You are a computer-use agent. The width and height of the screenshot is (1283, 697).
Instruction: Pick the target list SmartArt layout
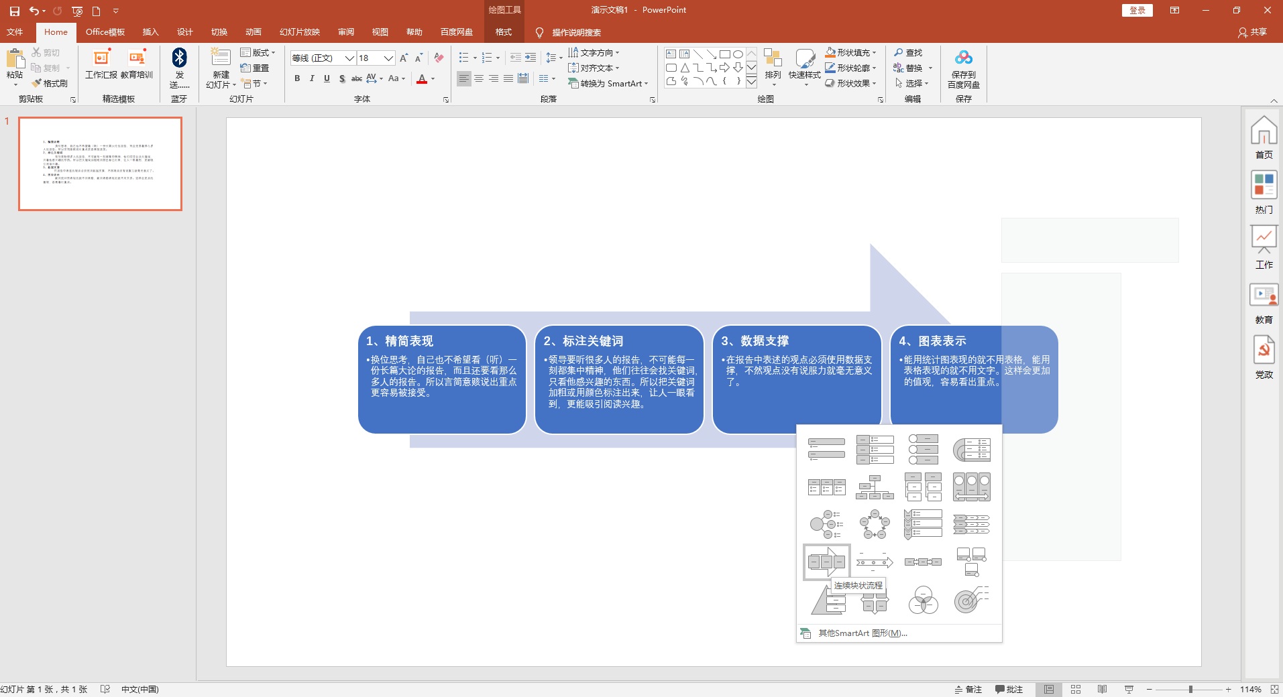pos(971,600)
